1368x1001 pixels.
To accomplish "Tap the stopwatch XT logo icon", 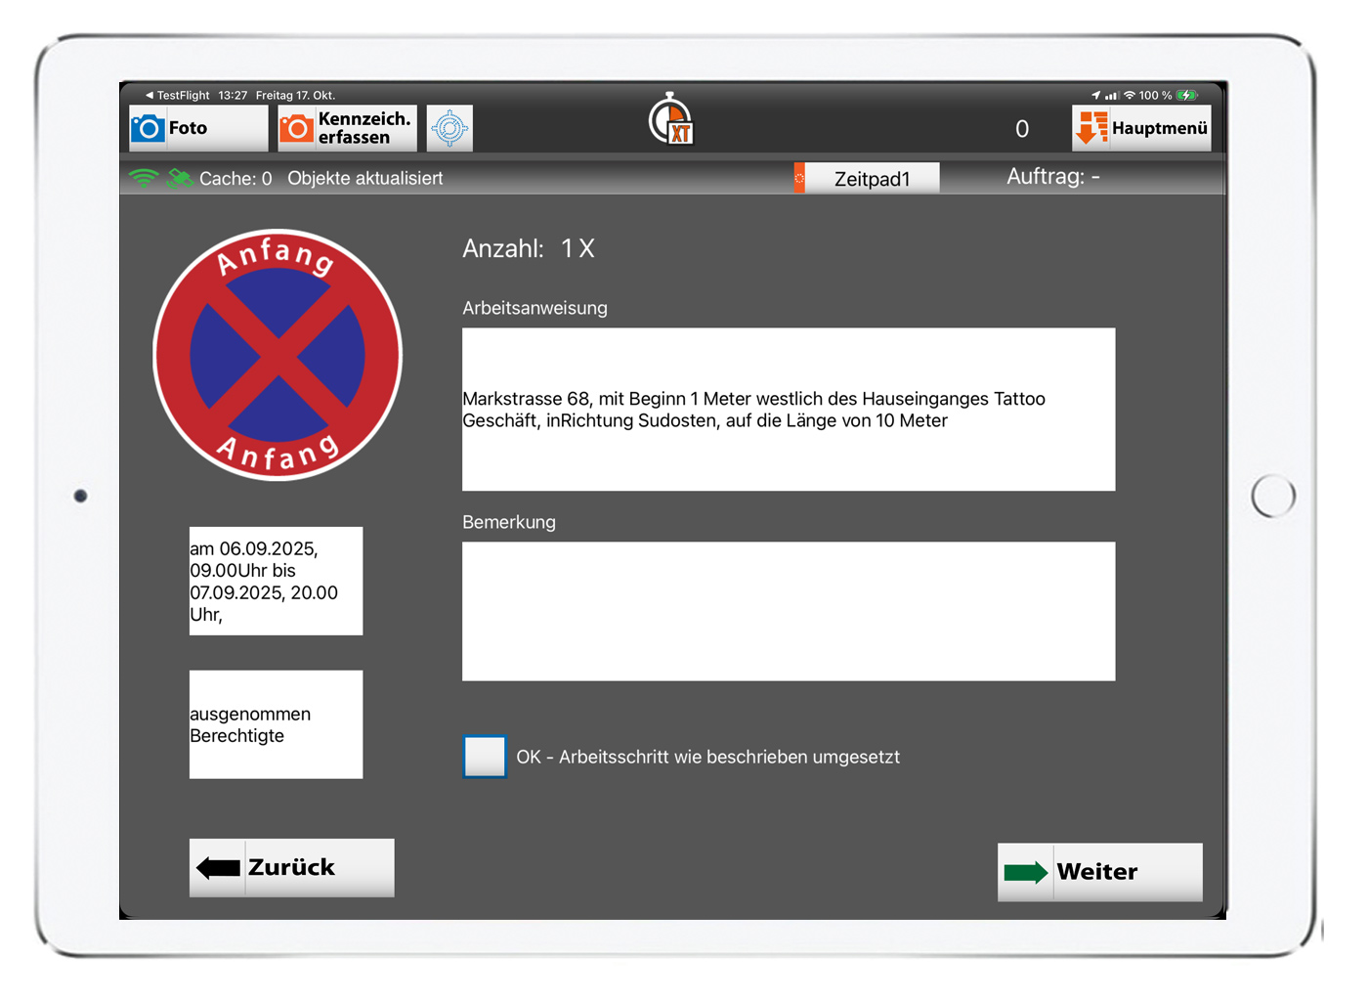I will click(x=671, y=120).
